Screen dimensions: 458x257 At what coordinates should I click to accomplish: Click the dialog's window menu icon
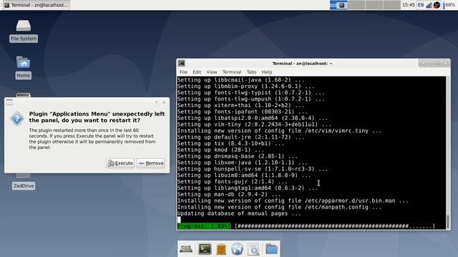(9, 102)
